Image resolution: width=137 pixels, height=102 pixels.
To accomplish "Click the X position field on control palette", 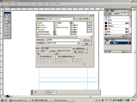I will [52, 91].
